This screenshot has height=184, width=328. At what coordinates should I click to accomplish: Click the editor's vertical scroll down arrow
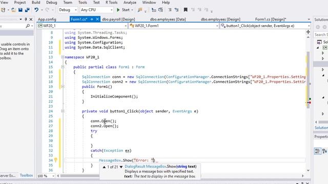point(308,170)
